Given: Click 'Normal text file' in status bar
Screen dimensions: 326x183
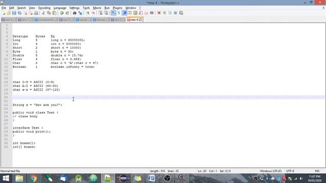Looking at the screenshot, I should (10, 171).
